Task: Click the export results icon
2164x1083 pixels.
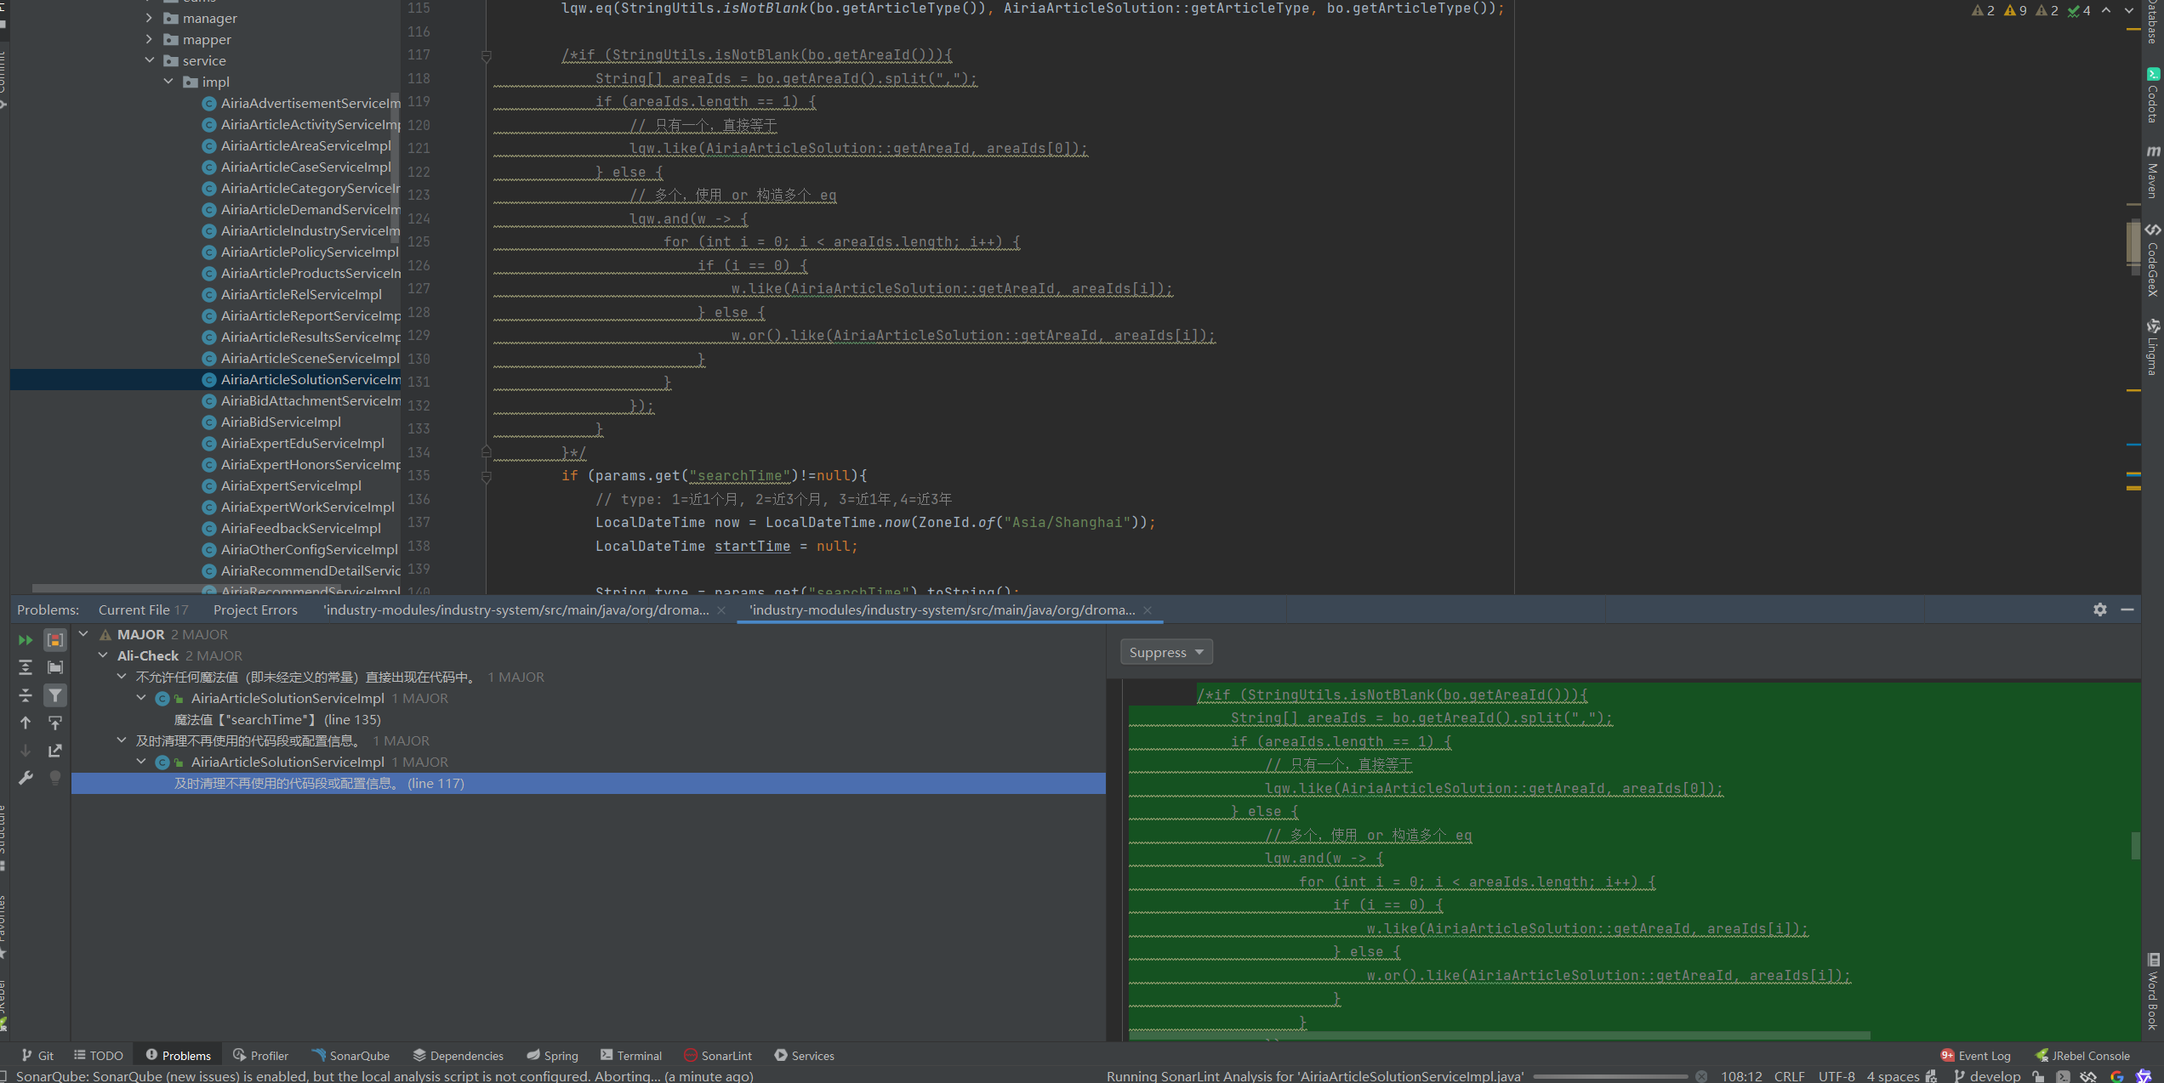Action: pyautogui.click(x=55, y=751)
